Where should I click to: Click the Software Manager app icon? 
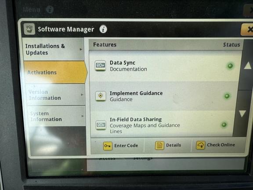(29, 29)
